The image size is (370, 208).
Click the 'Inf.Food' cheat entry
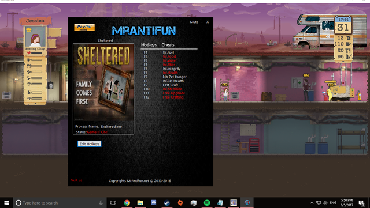(x=169, y=56)
